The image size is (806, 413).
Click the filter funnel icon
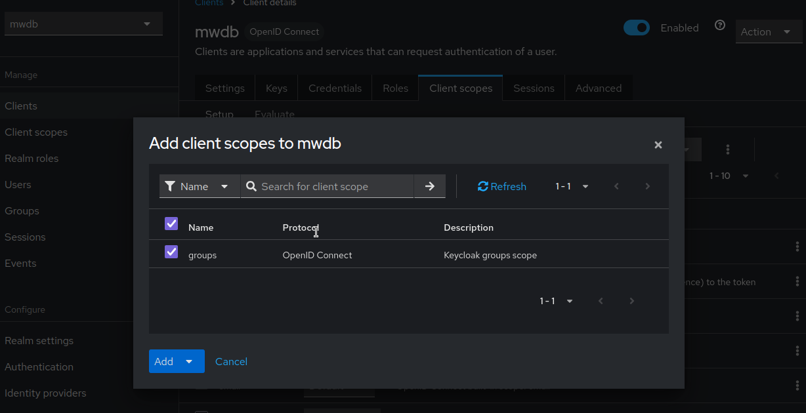[170, 186]
